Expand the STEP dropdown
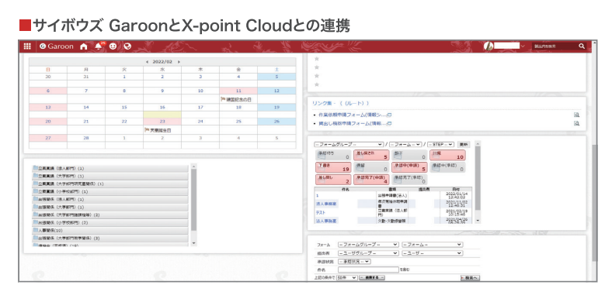The height and width of the screenshot is (285, 605). tap(440, 145)
